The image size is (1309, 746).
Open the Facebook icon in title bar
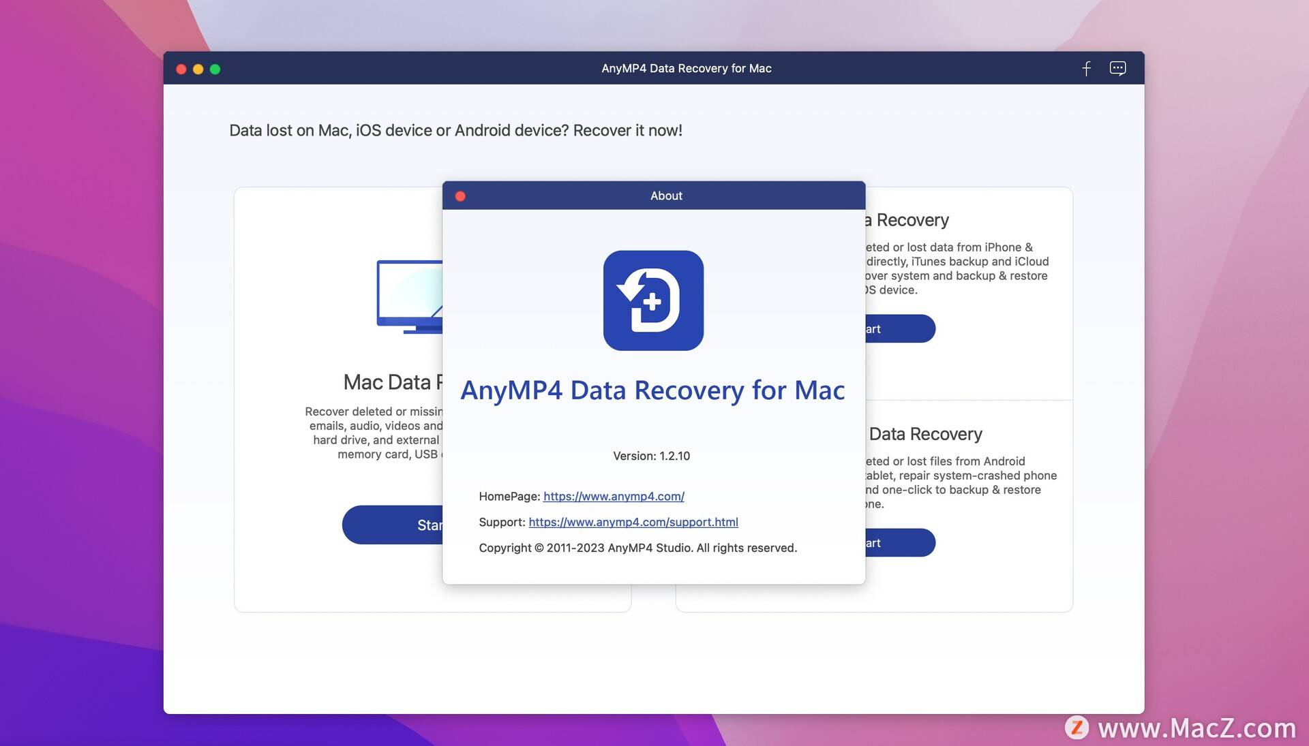pyautogui.click(x=1086, y=68)
